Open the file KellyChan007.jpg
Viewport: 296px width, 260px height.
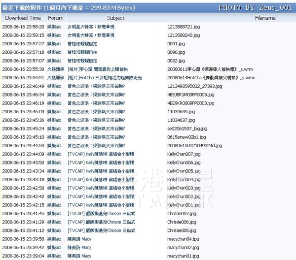[184, 154]
